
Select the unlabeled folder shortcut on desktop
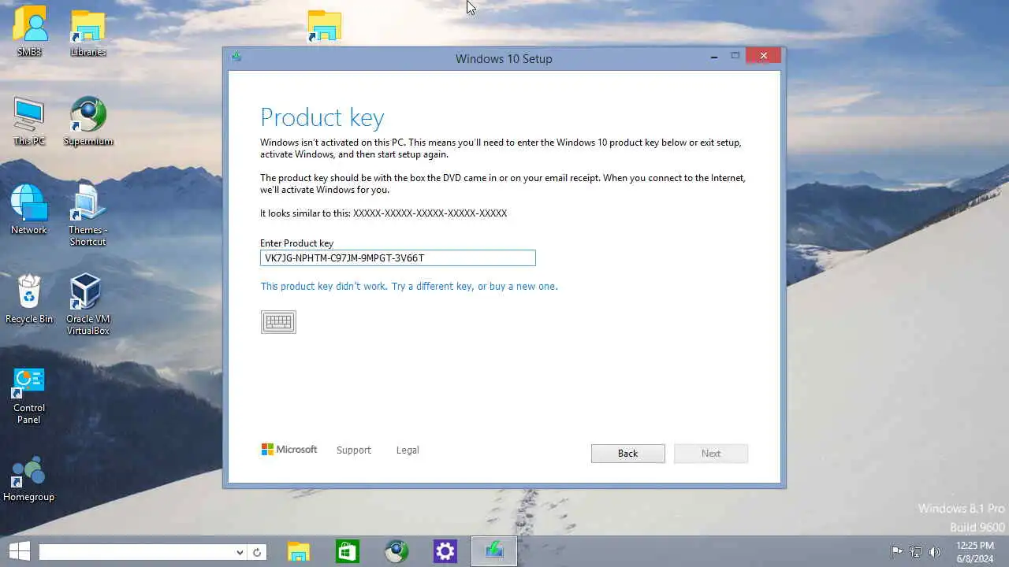point(324,25)
